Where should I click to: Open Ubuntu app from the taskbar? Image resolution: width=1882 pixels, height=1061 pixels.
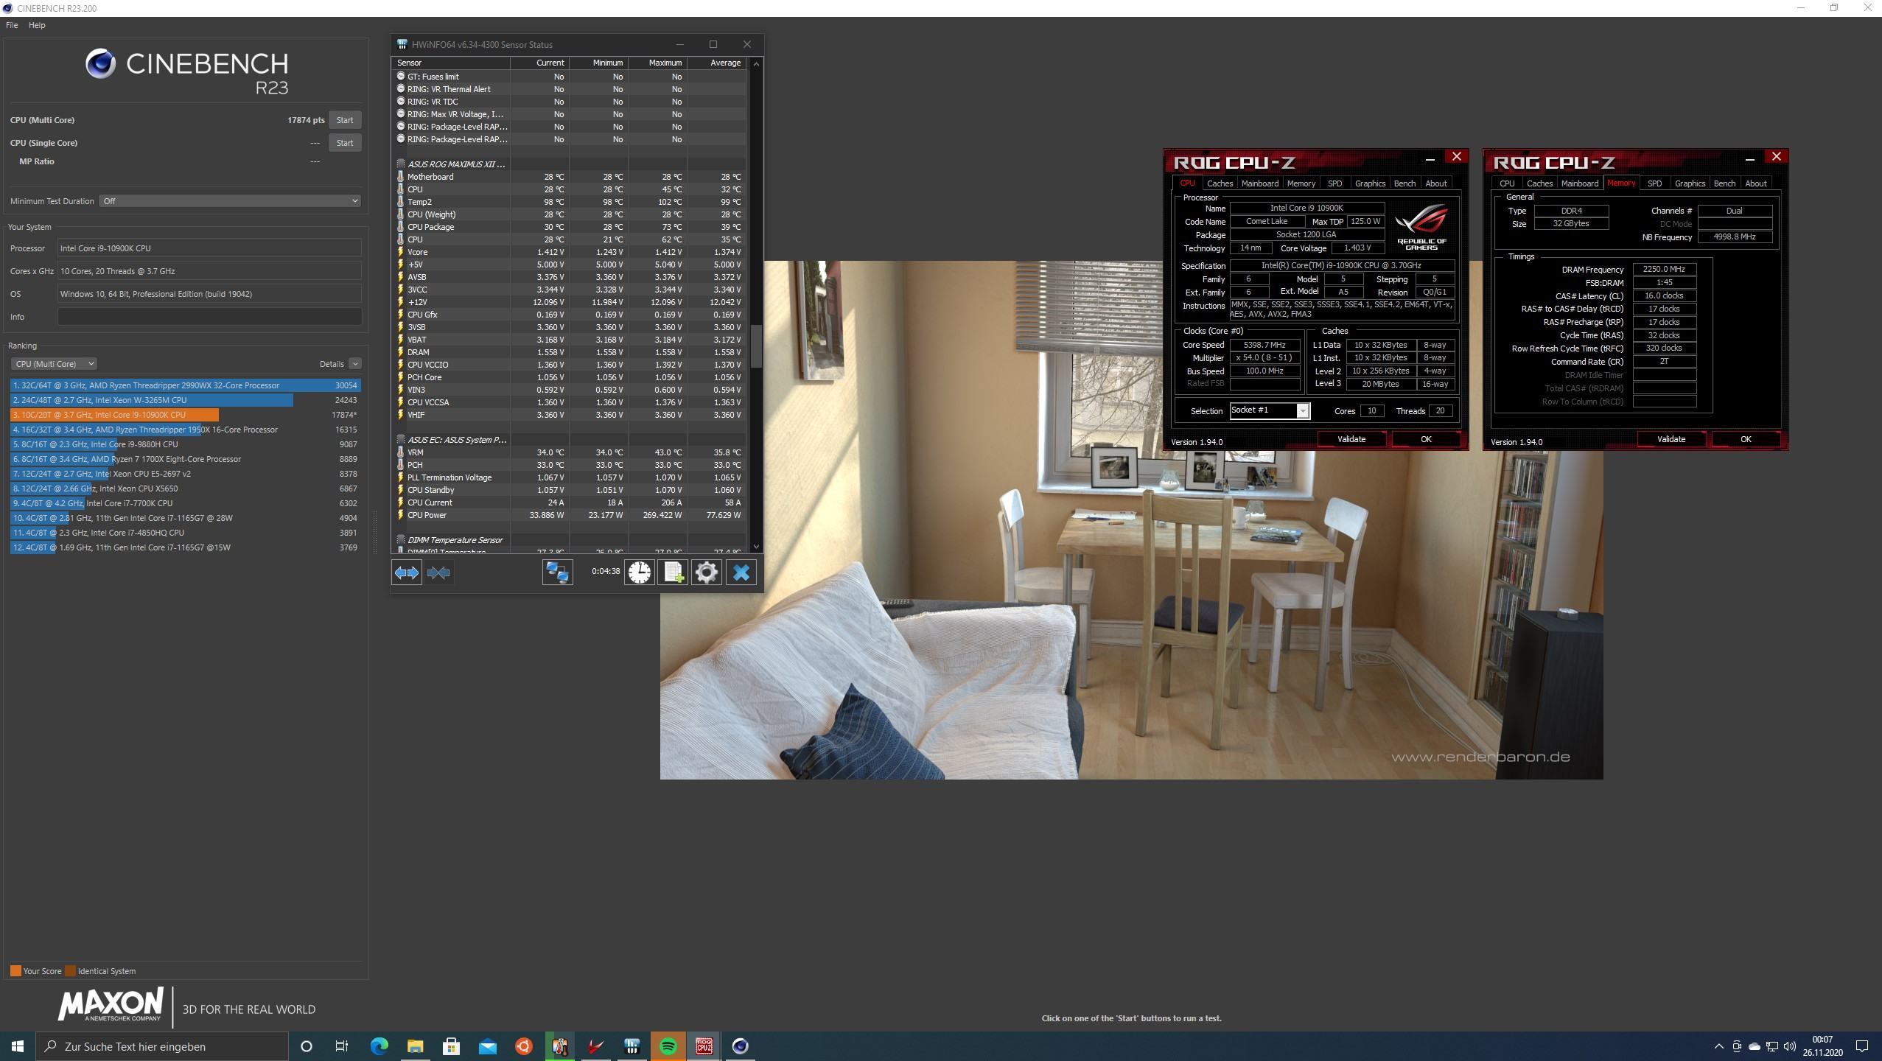click(523, 1046)
